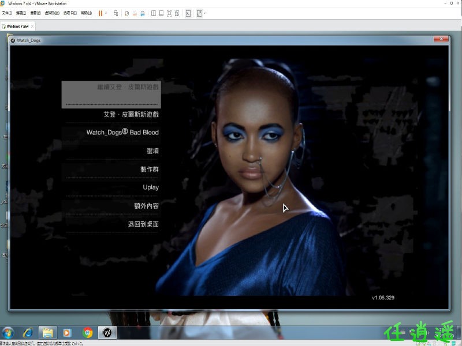Enter full screen mode in VMware
The image size is (462, 346).
[x=169, y=13]
